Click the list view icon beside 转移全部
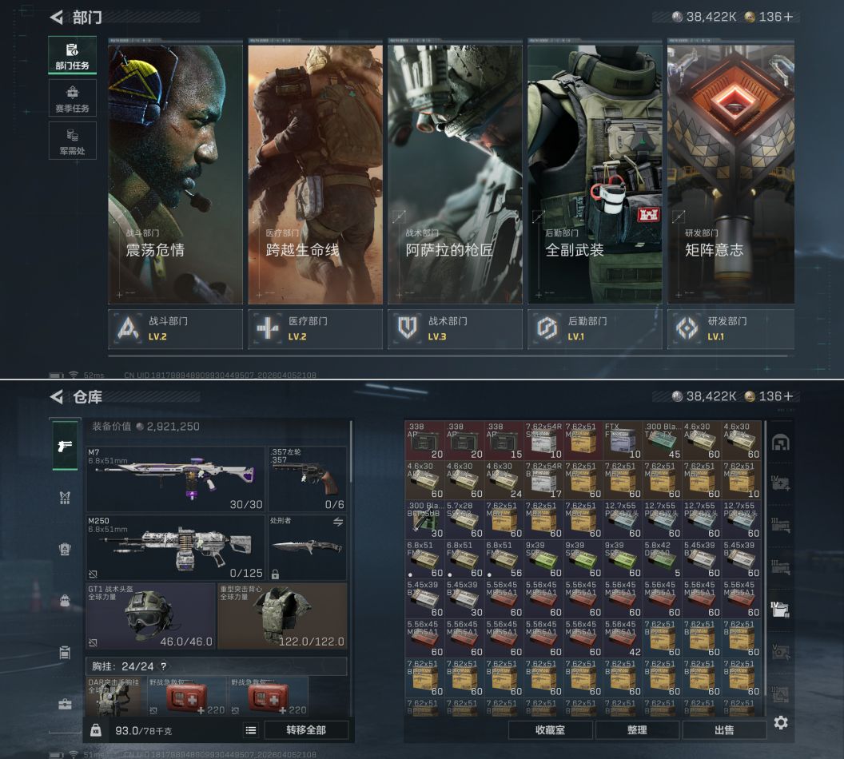 click(x=251, y=729)
